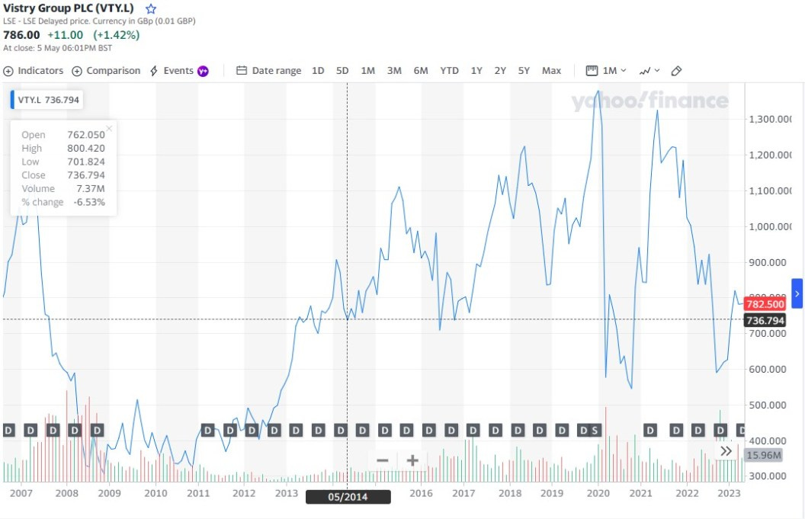The width and height of the screenshot is (805, 519).
Task: Select the 1M time range beside 5D
Action: pyautogui.click(x=367, y=71)
